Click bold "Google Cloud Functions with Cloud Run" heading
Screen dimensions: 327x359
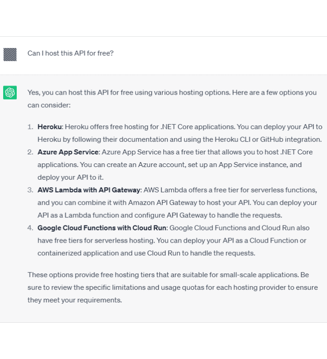coord(102,228)
